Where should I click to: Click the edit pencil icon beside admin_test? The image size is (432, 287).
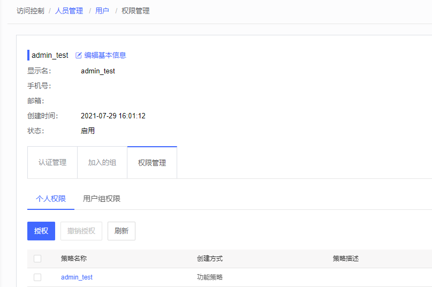click(79, 55)
